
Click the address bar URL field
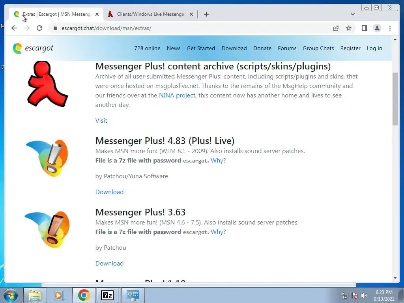pyautogui.click(x=191, y=28)
